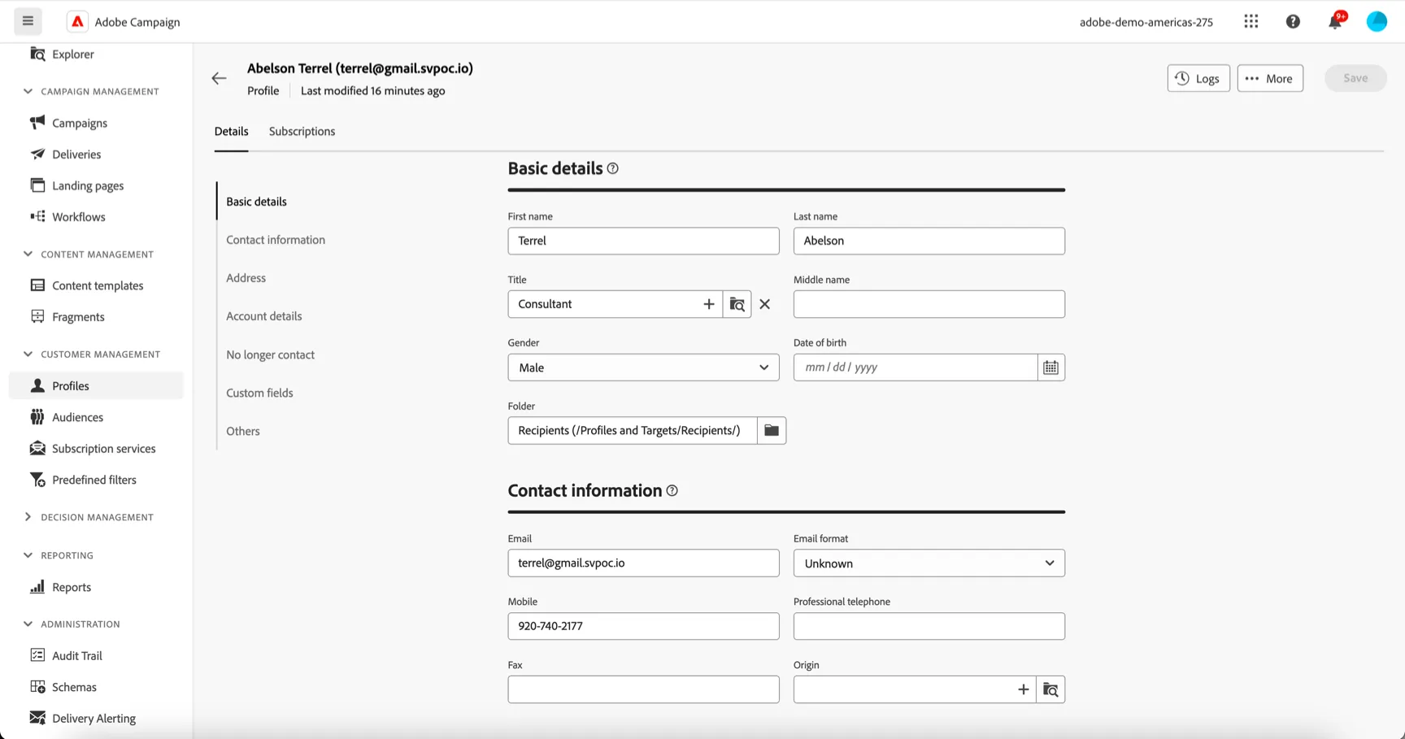The height and width of the screenshot is (739, 1405).
Task: Browse Title values with search icon
Action: click(x=737, y=304)
